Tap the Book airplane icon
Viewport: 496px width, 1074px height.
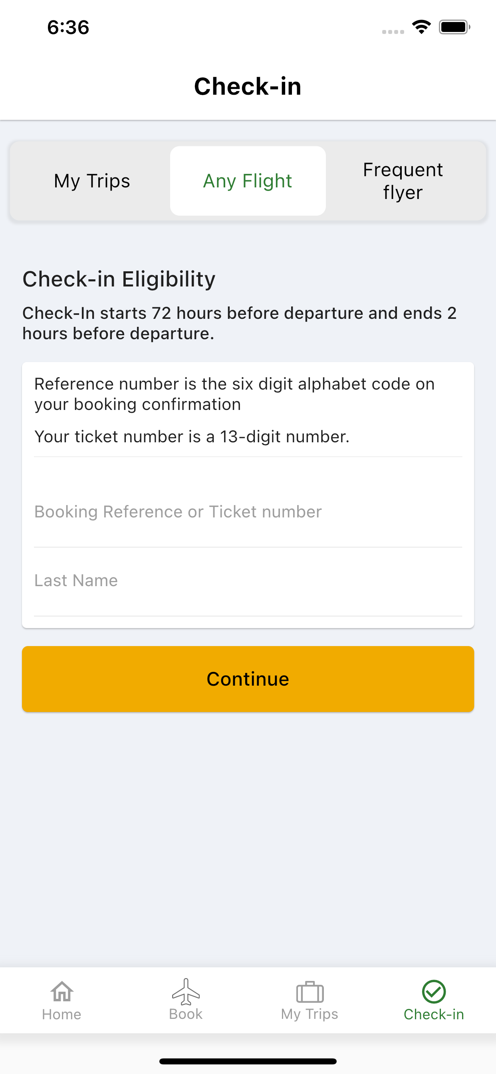pos(185,991)
